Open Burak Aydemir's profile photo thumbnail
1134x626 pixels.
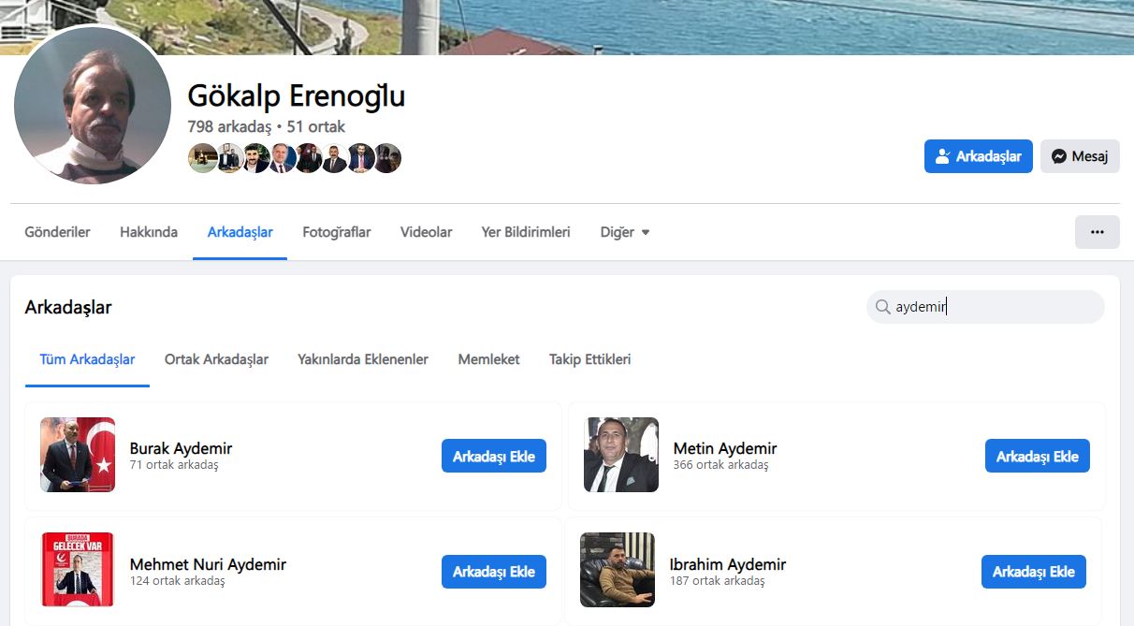click(78, 455)
